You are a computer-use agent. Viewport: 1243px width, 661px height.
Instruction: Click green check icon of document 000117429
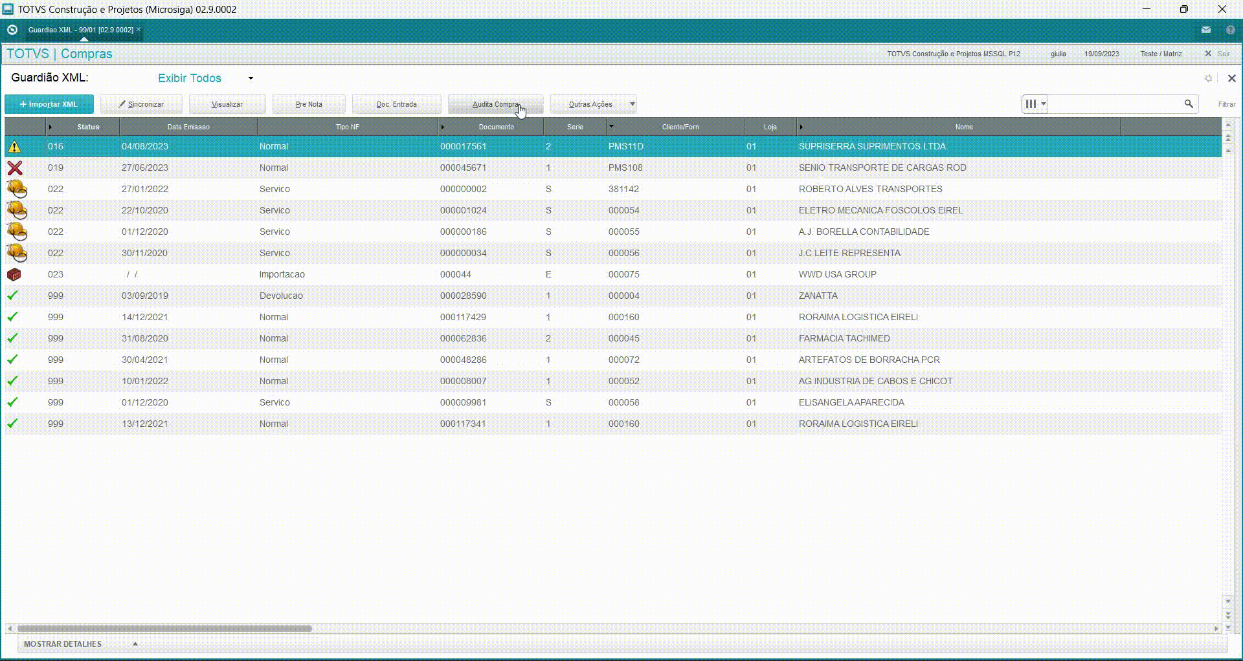[x=12, y=317]
